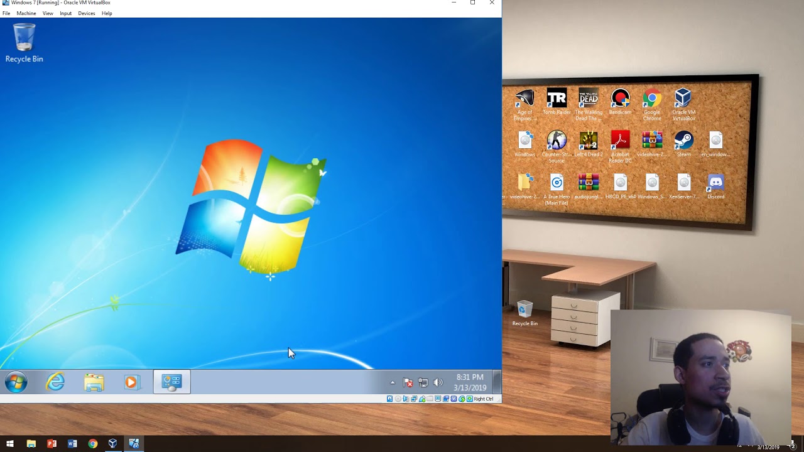This screenshot has height=452, width=804.
Task: Select The Walking Dead desktop shortcut
Action: click(x=589, y=105)
